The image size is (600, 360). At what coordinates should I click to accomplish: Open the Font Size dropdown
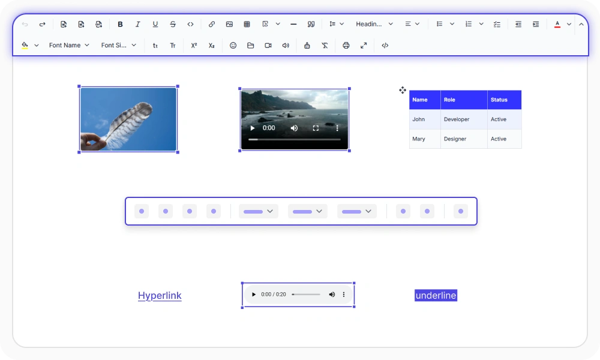coord(119,45)
